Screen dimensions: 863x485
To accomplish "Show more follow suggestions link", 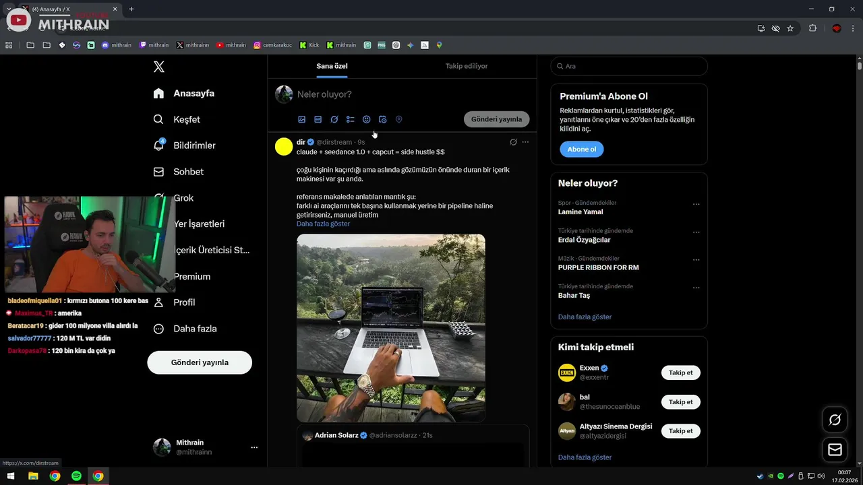I will click(585, 457).
